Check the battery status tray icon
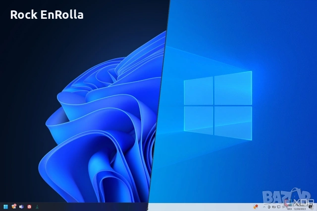Image resolution: width=317 pixels, height=211 pixels. click(x=273, y=207)
